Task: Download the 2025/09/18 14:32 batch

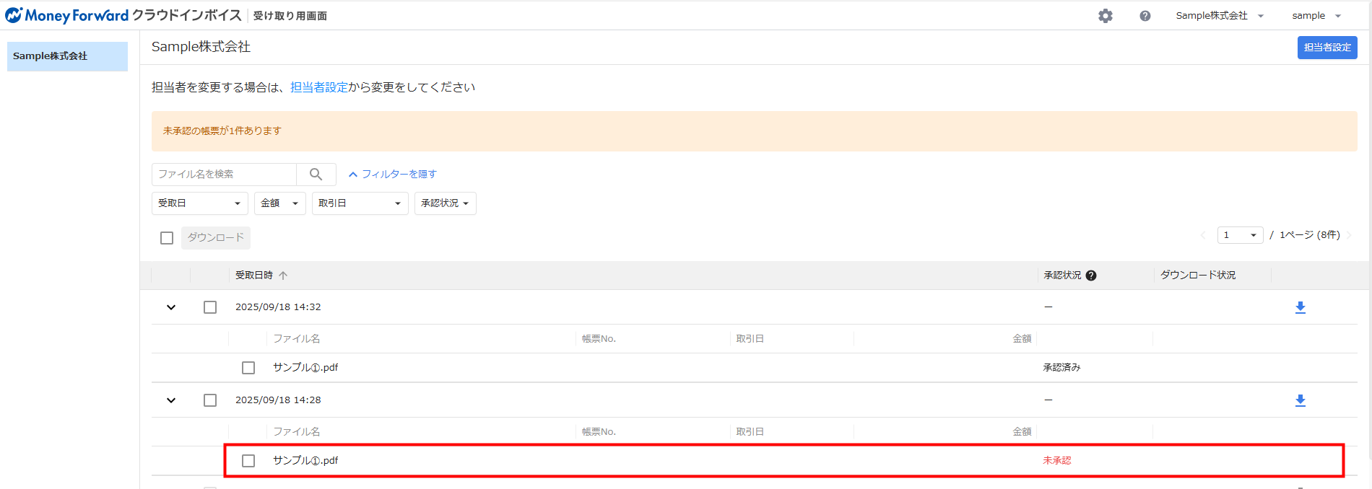Action: tap(1300, 307)
